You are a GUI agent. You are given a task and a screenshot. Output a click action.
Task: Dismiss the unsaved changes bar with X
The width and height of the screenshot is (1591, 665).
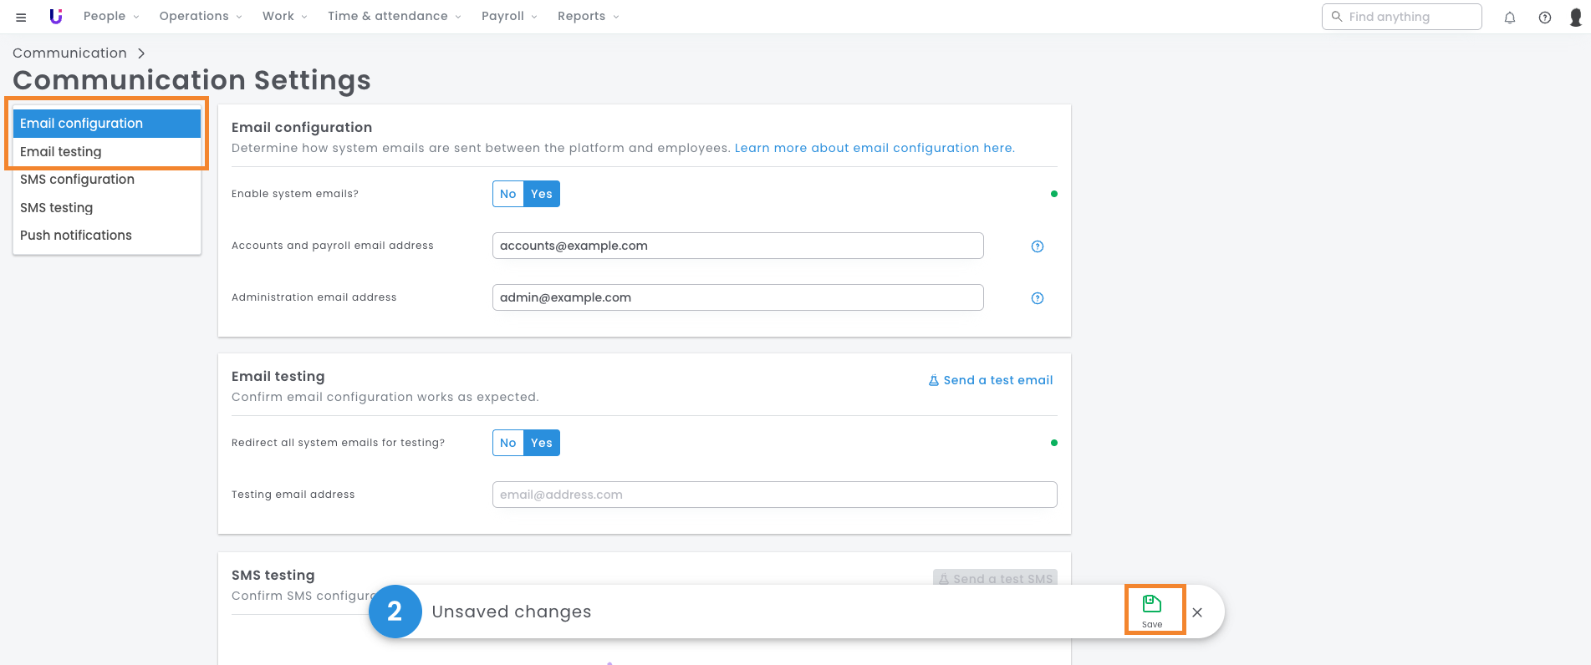1197,612
